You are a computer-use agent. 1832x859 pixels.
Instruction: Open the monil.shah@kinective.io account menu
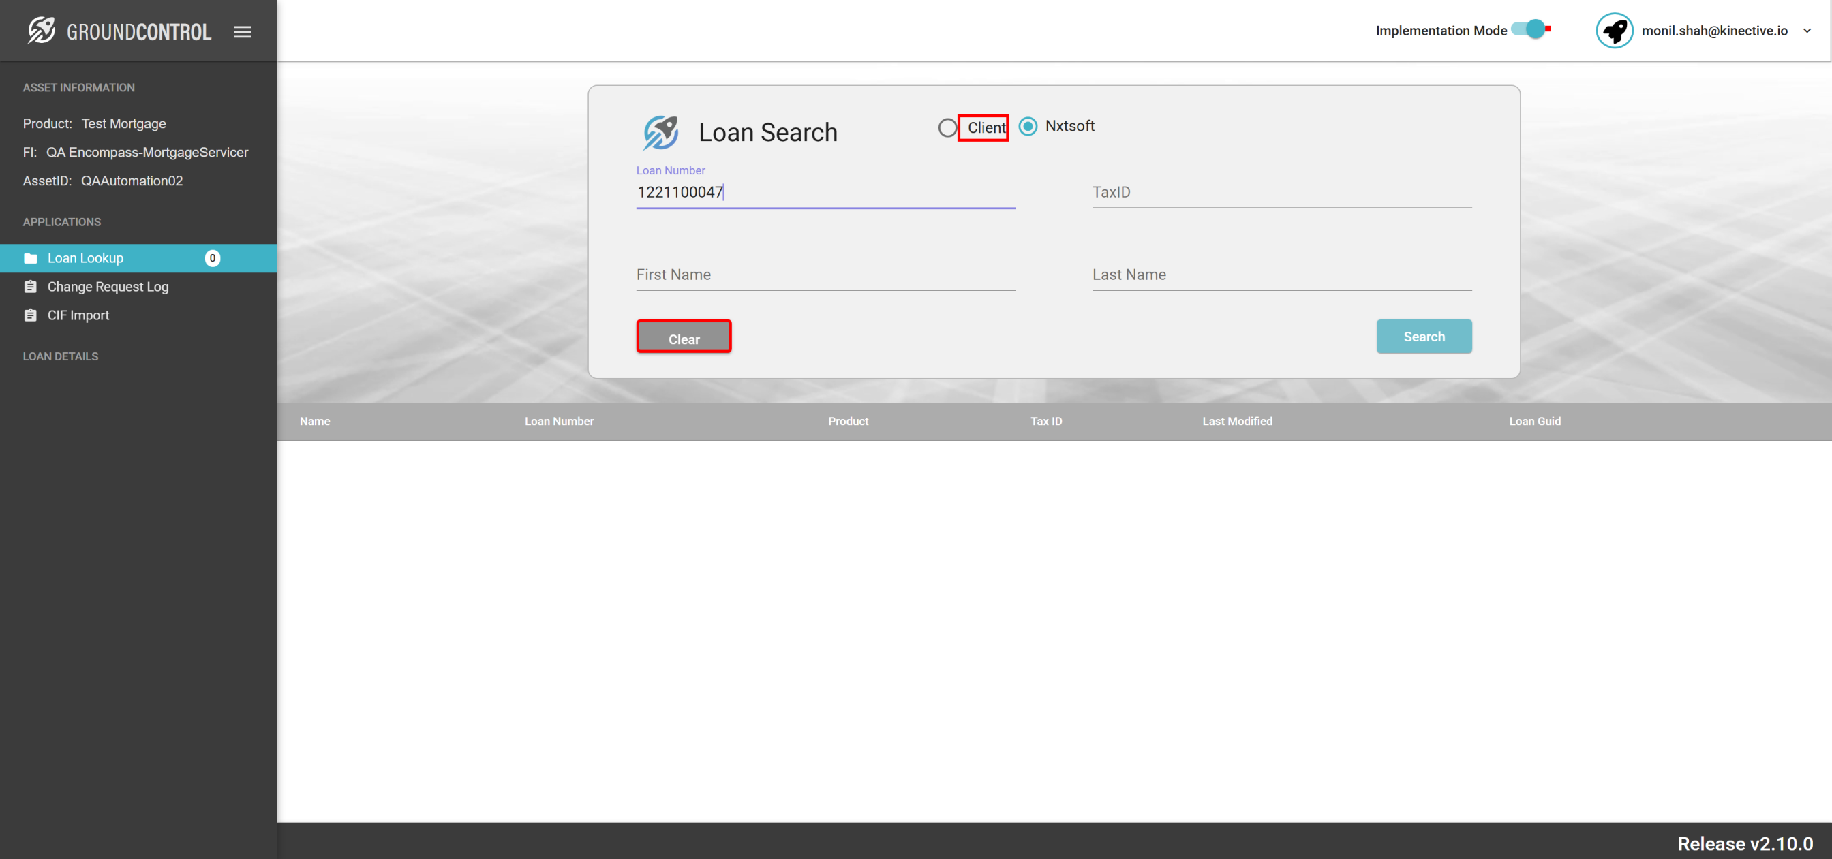coord(1714,31)
